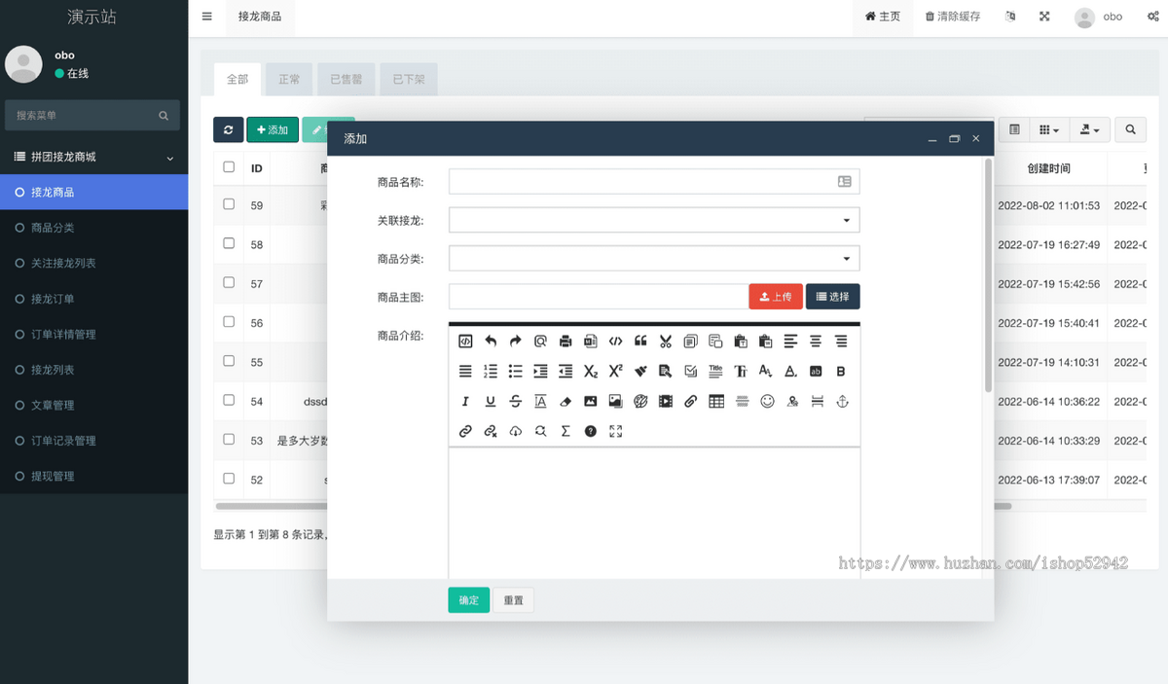Toggle strikethrough S in editor
Screen dimensions: 1168x684
click(x=516, y=401)
